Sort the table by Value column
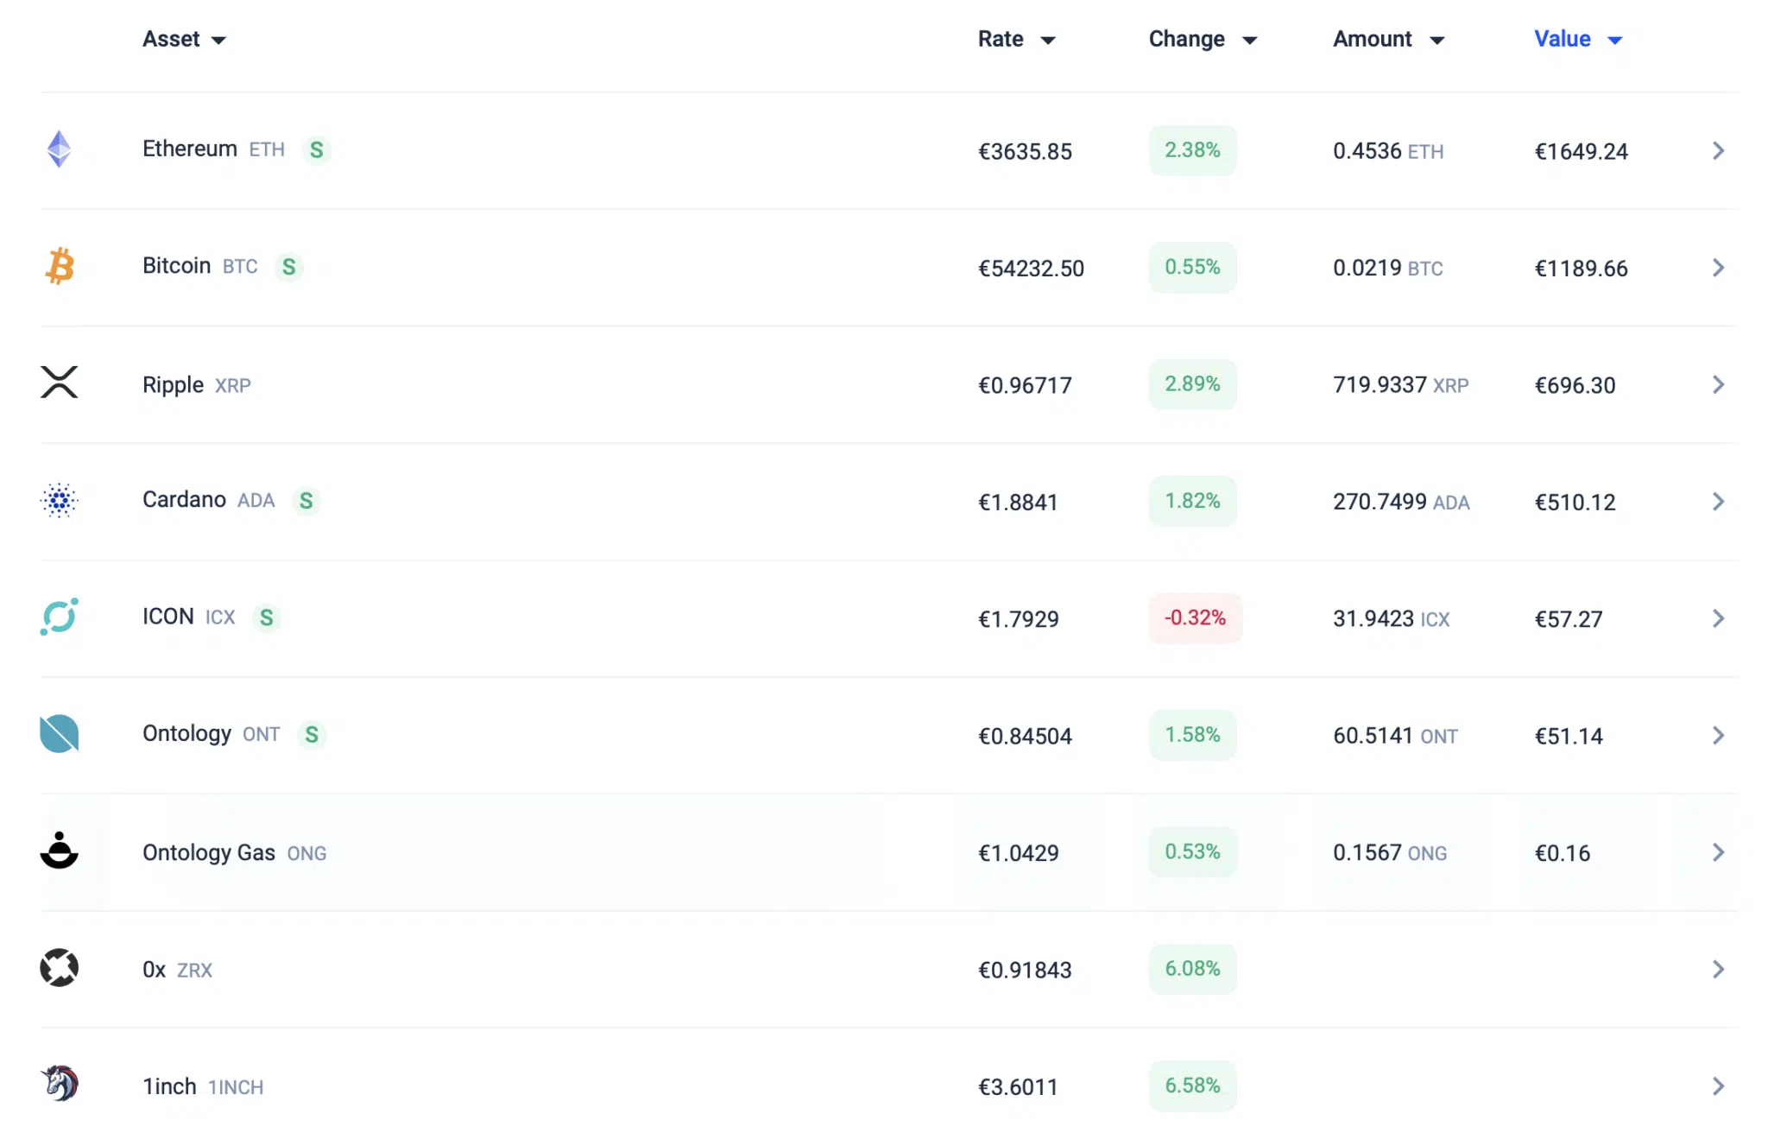The width and height of the screenshot is (1768, 1139). 1578,39
